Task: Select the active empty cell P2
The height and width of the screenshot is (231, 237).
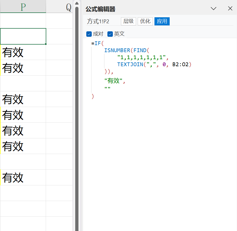Action: tap(23, 36)
